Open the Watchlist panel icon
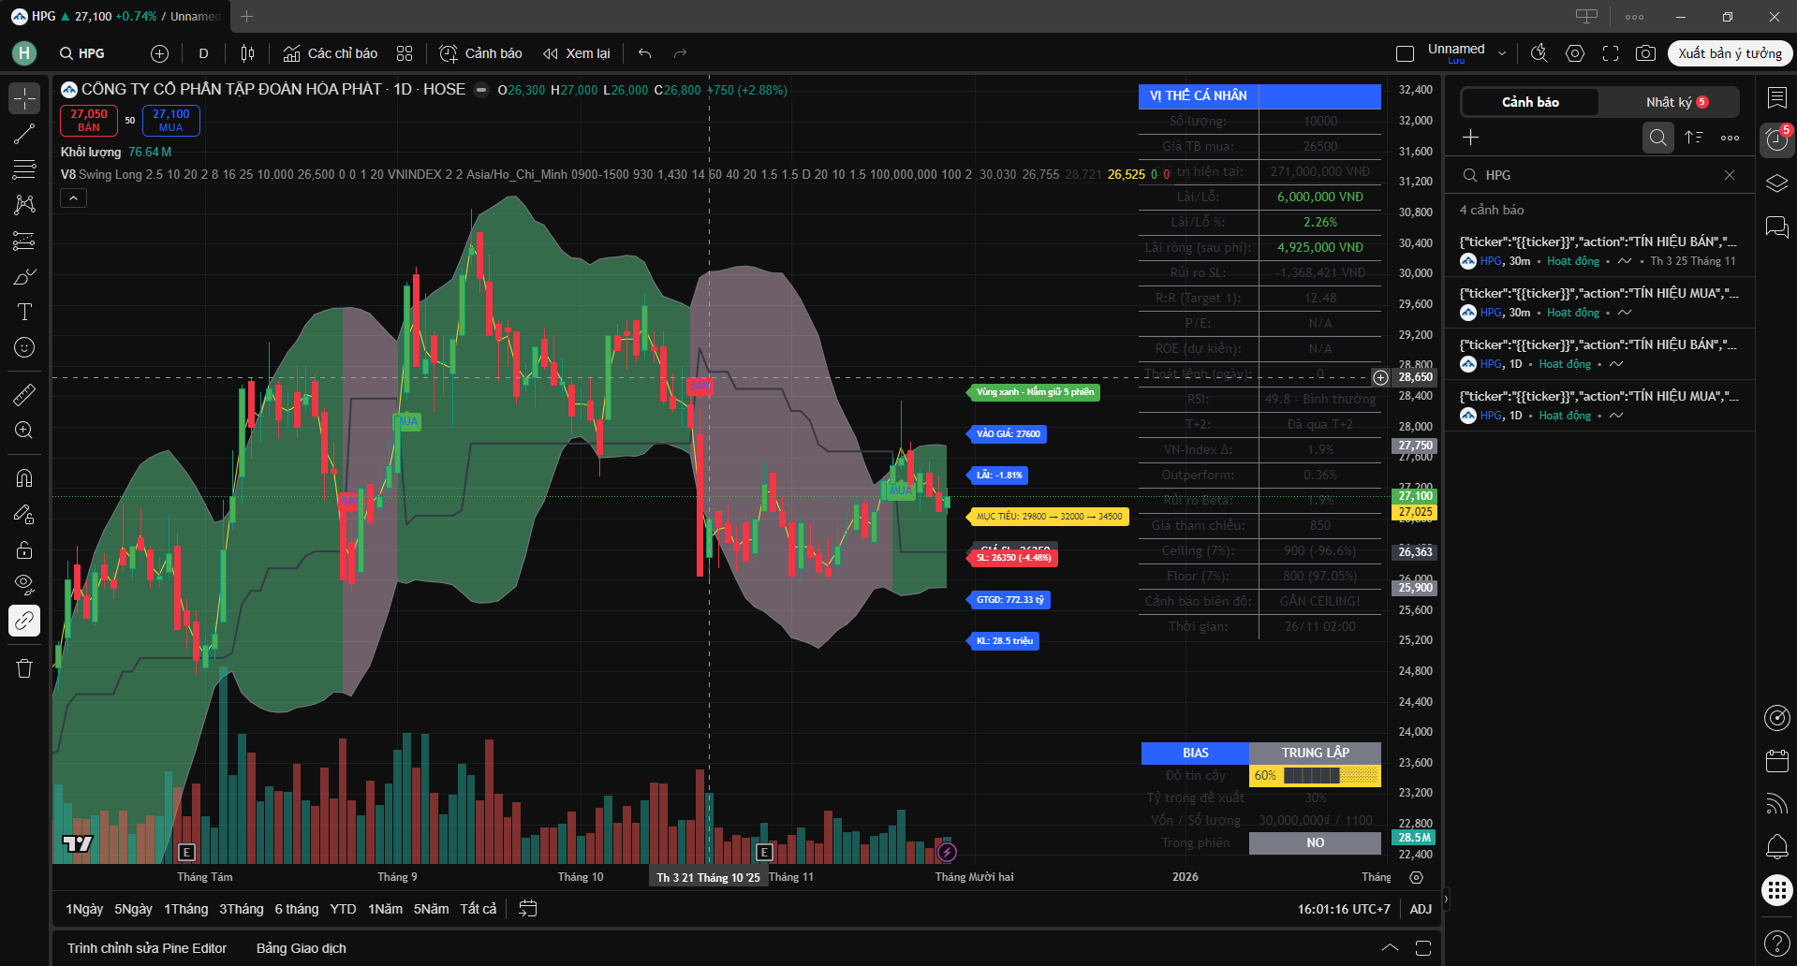 pos(1776,96)
